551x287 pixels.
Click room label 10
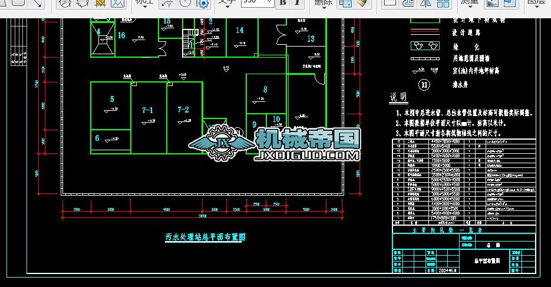(x=276, y=119)
